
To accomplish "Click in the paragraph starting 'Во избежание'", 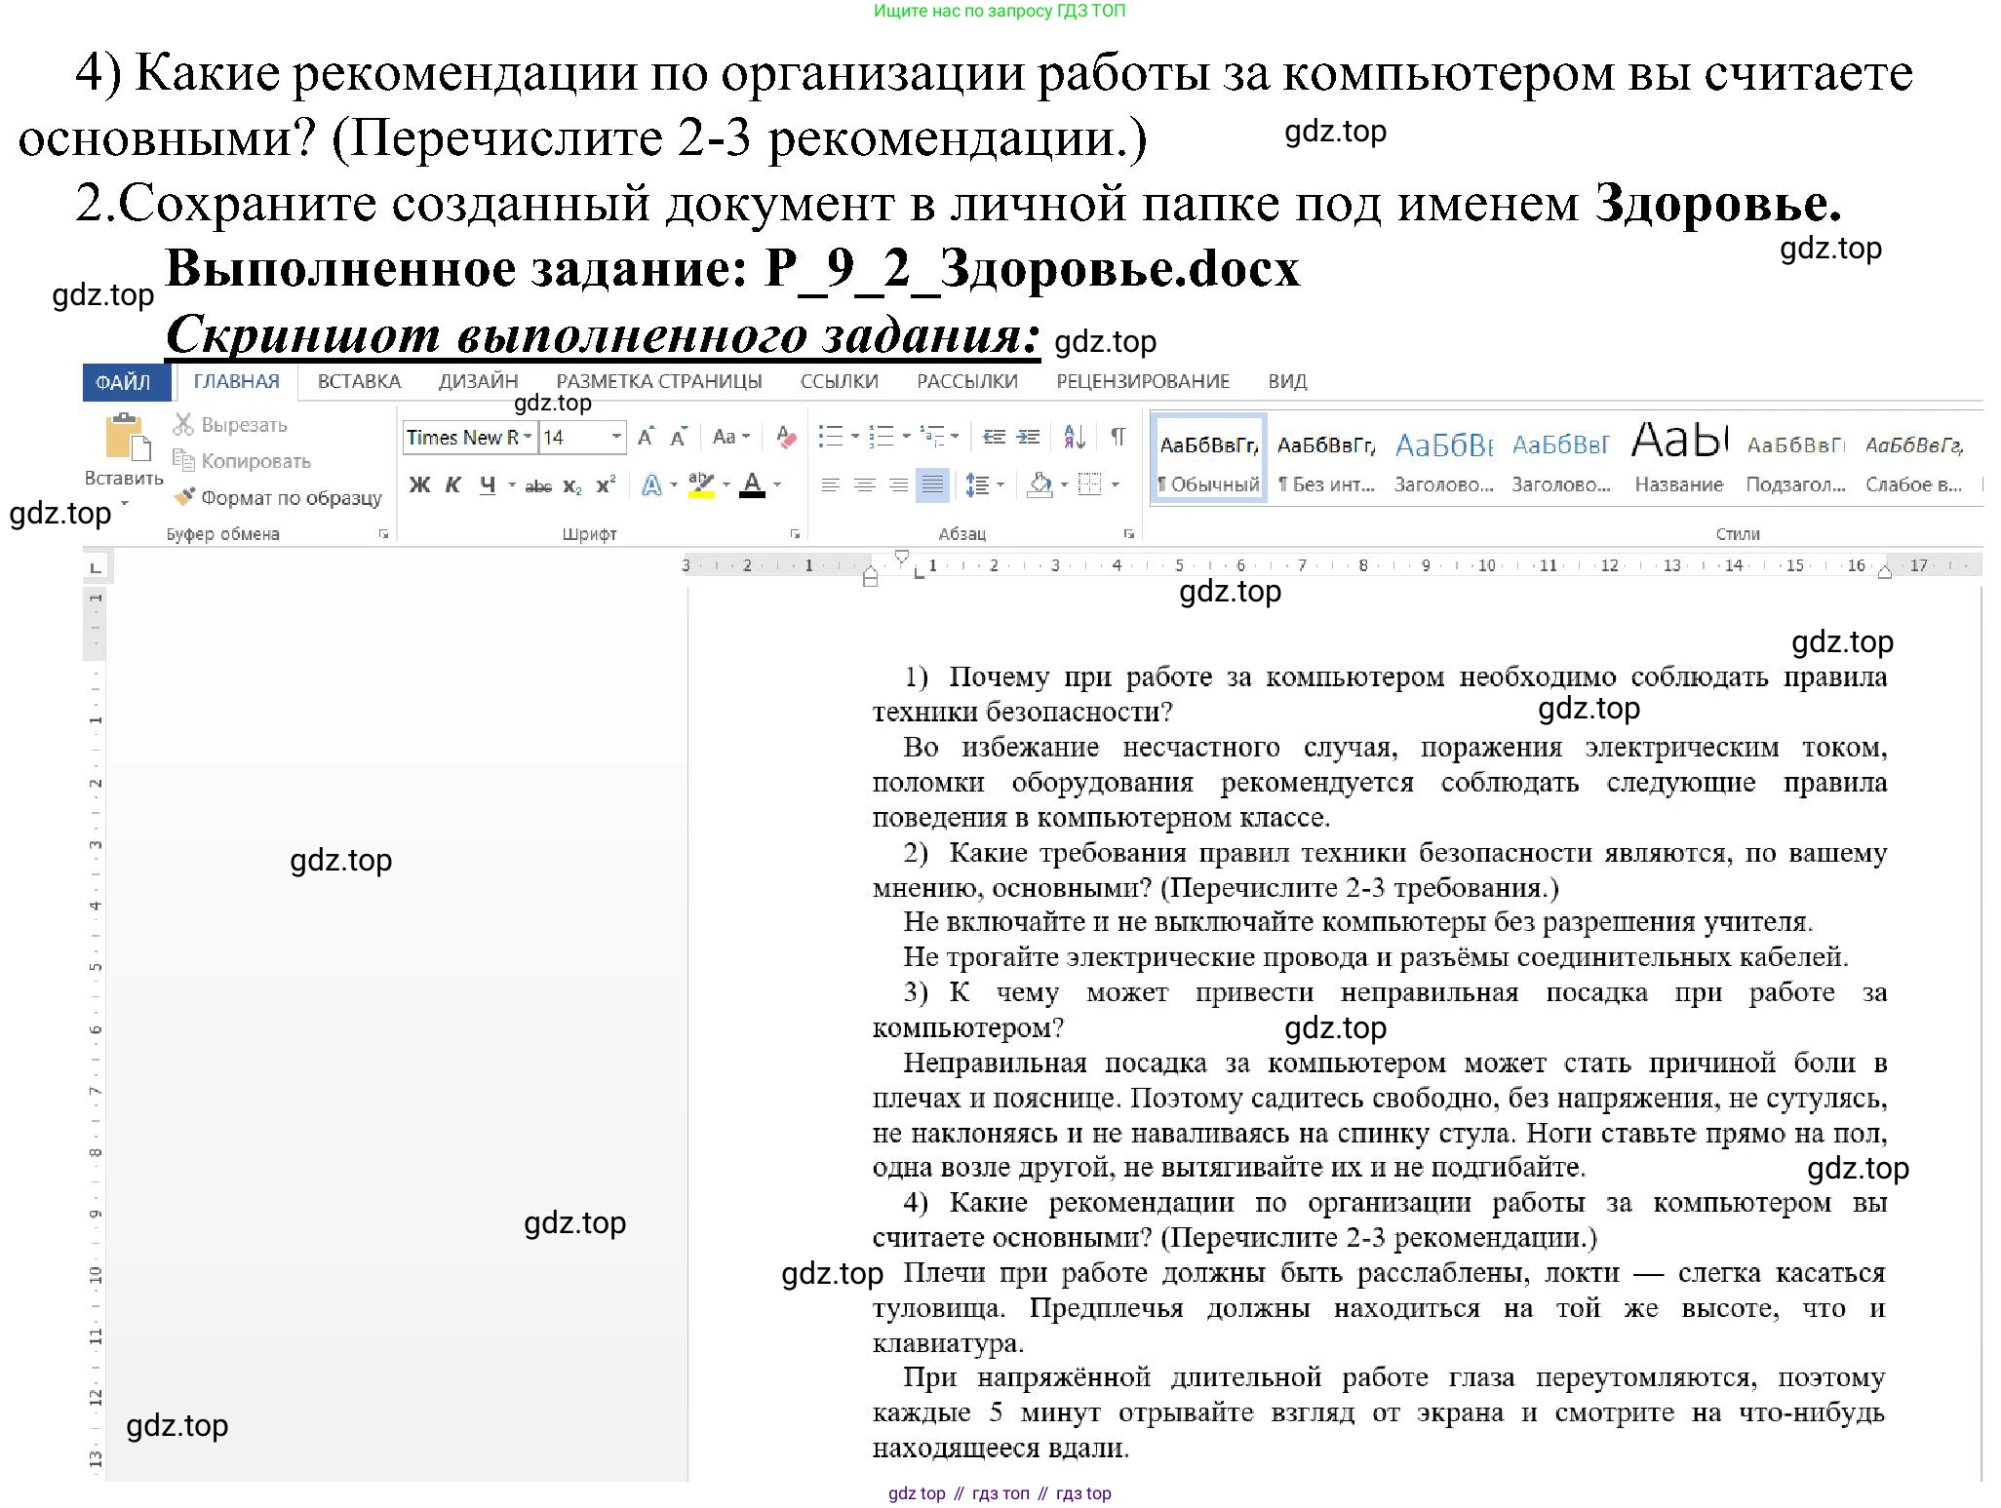I will point(1379,782).
